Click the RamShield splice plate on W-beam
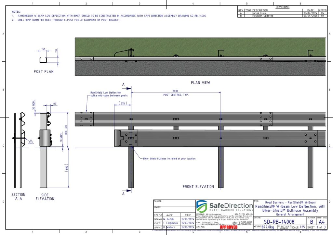Viewport: 333px width, 235px height. [83, 119]
